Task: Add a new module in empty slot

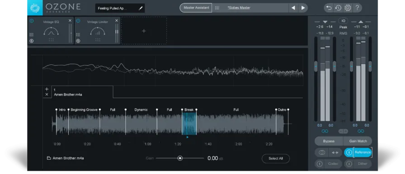Action: (144, 31)
